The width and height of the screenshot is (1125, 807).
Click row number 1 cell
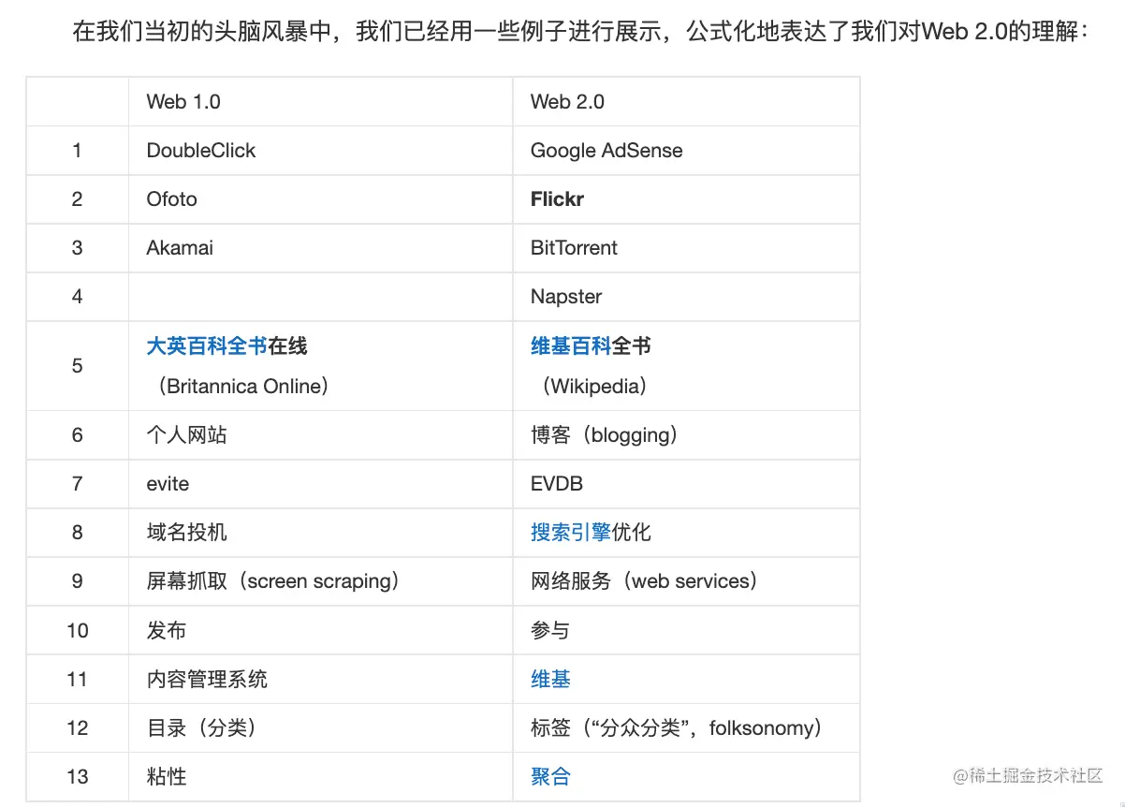click(x=78, y=151)
